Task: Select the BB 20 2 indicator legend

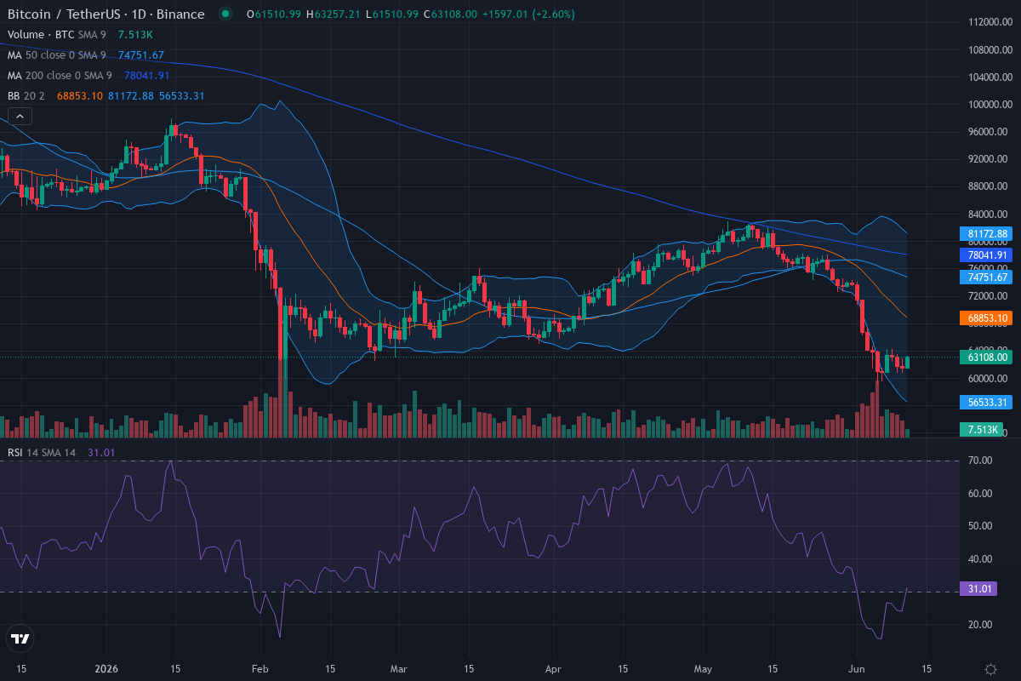Action: point(28,95)
